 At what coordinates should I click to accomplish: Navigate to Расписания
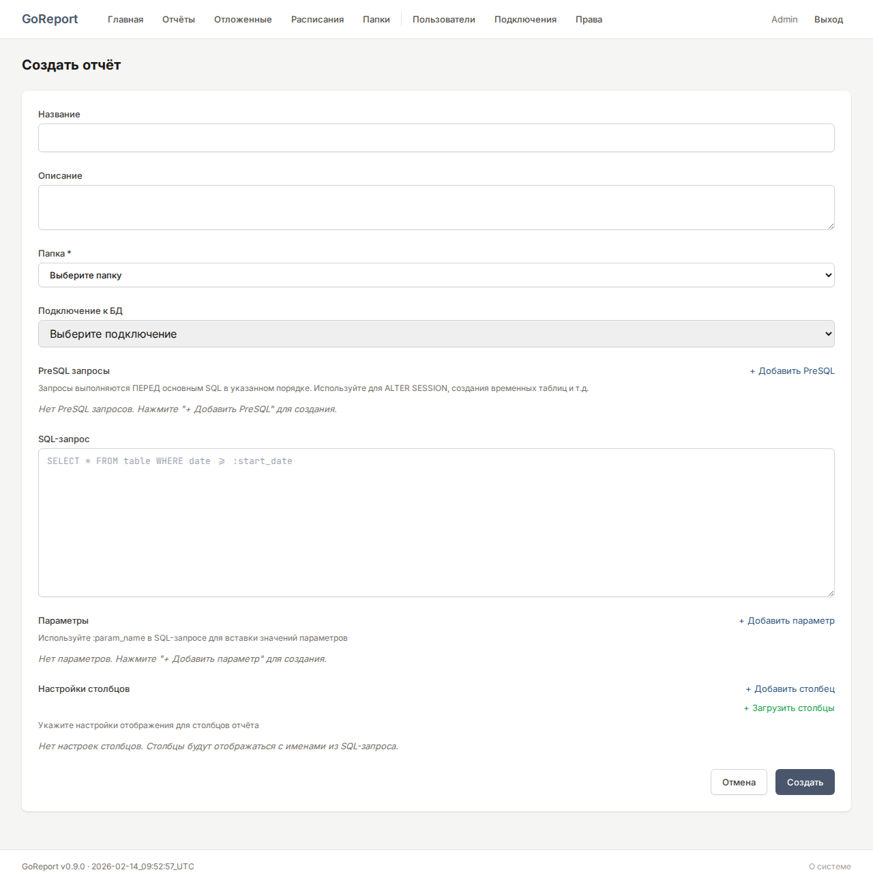(317, 19)
